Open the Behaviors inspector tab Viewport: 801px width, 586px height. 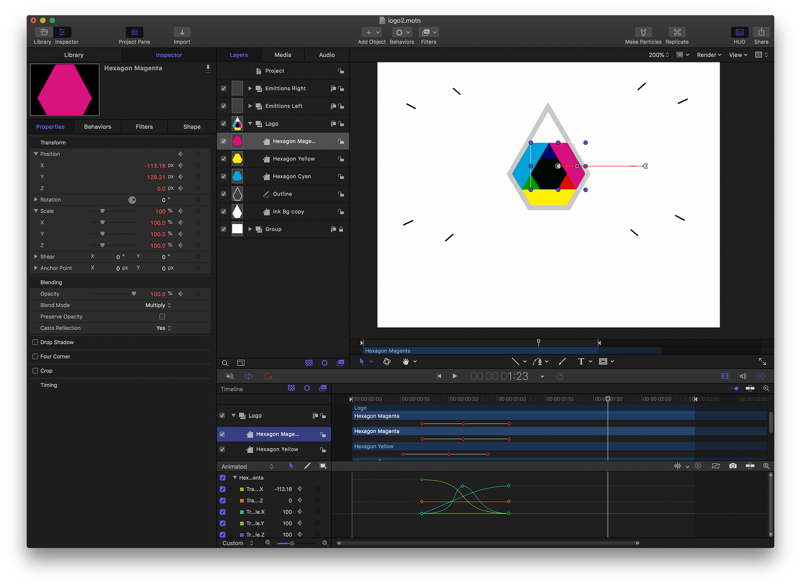(x=98, y=127)
